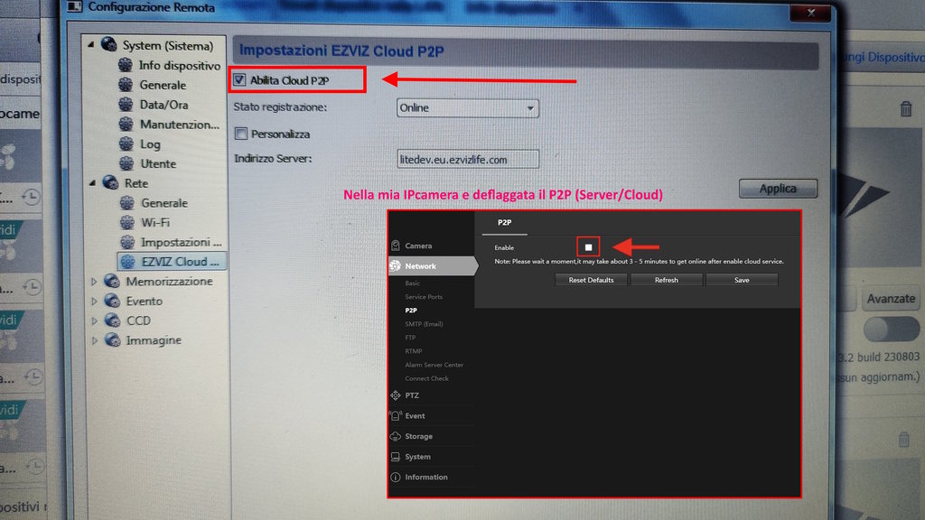
Task: Click the top trash icon in the background window
Action: [906, 108]
